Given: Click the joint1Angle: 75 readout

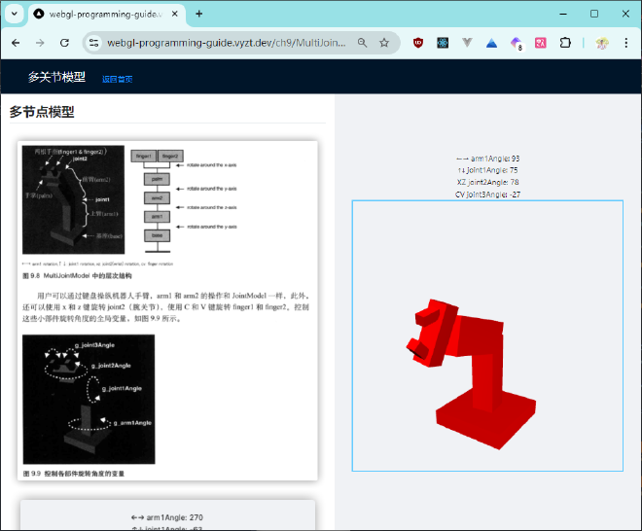Looking at the screenshot, I should (487, 170).
